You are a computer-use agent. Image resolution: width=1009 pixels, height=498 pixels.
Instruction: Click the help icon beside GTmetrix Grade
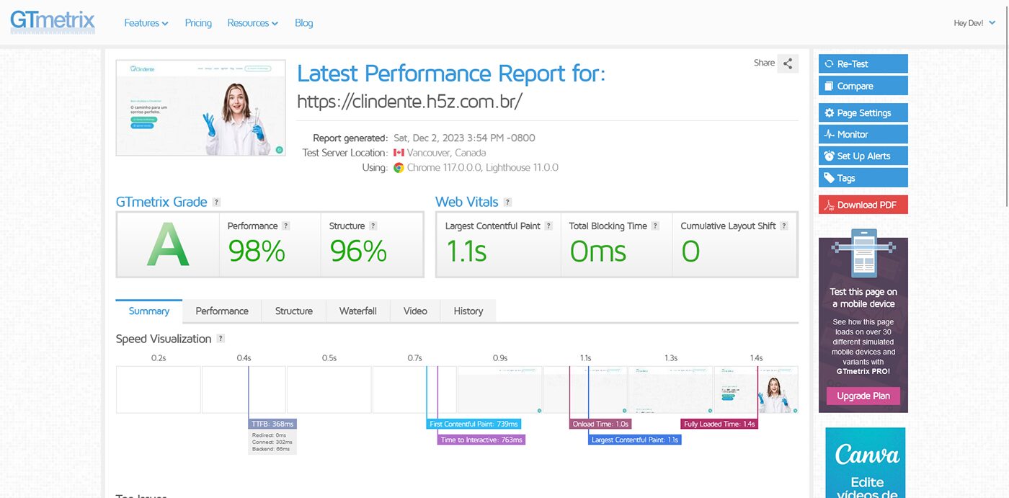click(x=217, y=203)
